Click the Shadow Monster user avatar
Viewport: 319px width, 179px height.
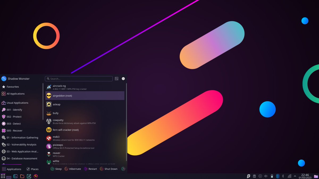4,79
